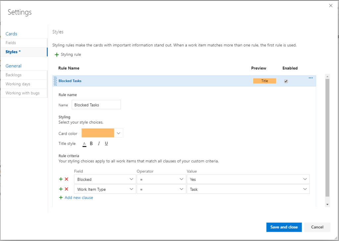Screen dimensions: 339x241
Task: Click the drag handle beside Blocked Tasks
Action: [55, 81]
